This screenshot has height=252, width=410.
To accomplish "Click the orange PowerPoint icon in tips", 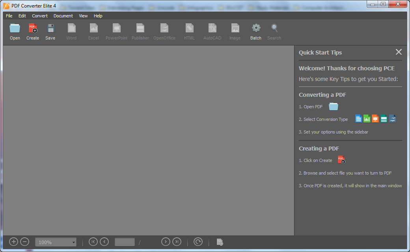I will 375,118.
